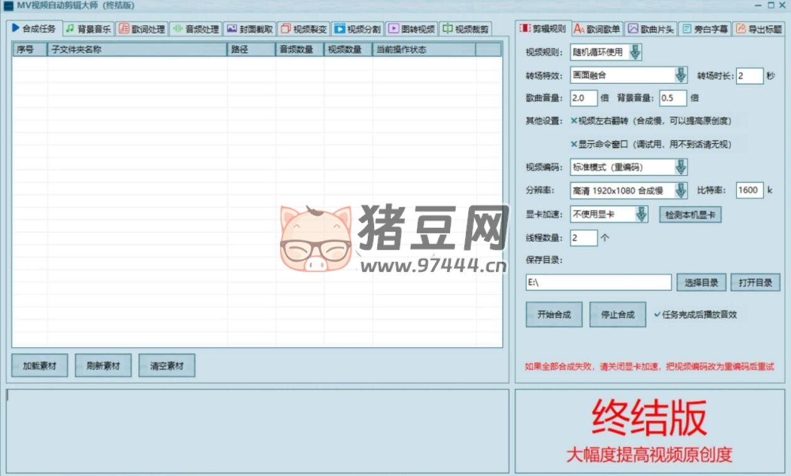
Task: Click the 封面截取 picture icon
Action: tap(232, 29)
